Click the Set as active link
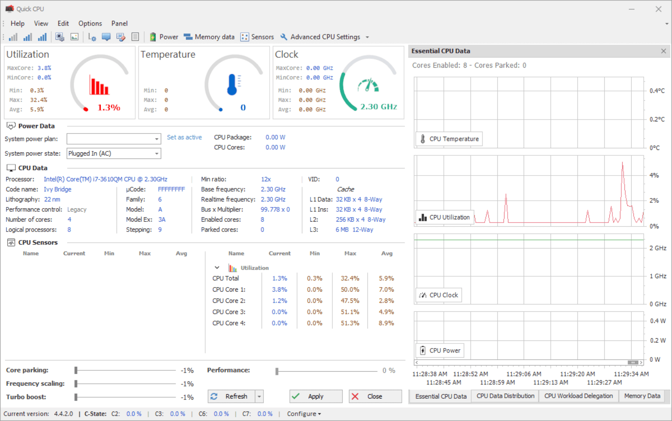The width and height of the screenshot is (672, 421). (x=184, y=137)
